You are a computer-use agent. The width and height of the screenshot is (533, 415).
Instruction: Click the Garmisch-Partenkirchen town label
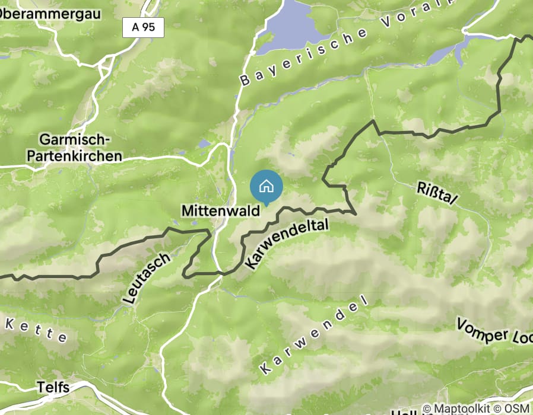74,148
